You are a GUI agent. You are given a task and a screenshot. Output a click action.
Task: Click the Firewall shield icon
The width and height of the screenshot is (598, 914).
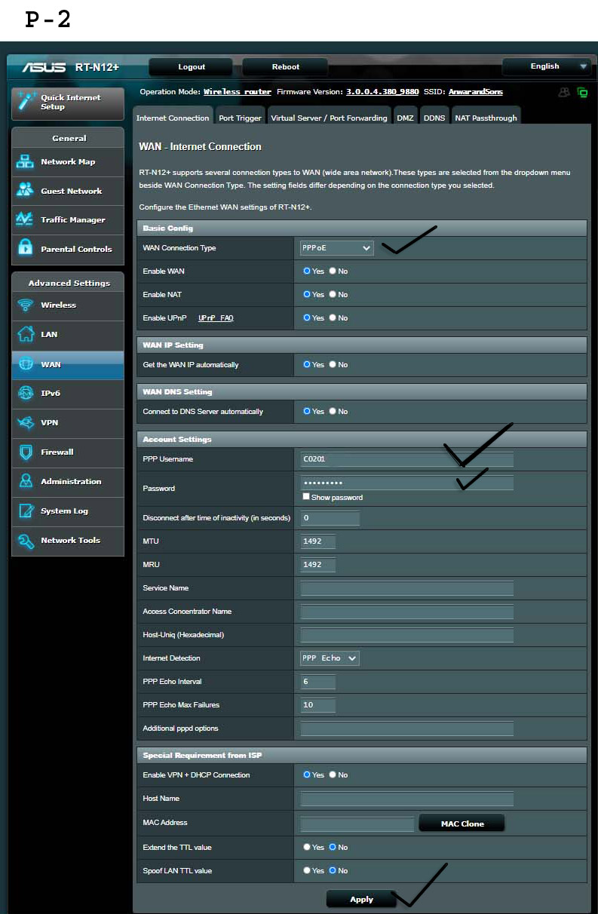point(26,452)
